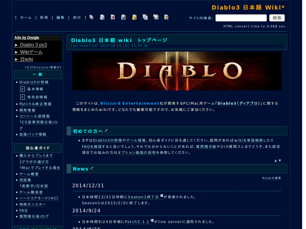Expand the 発売前情報 tree node
The width and height of the screenshot is (306, 229).
(x=22, y=97)
